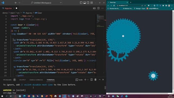
Task: Open the customize layout icon
Action: (92, 3)
